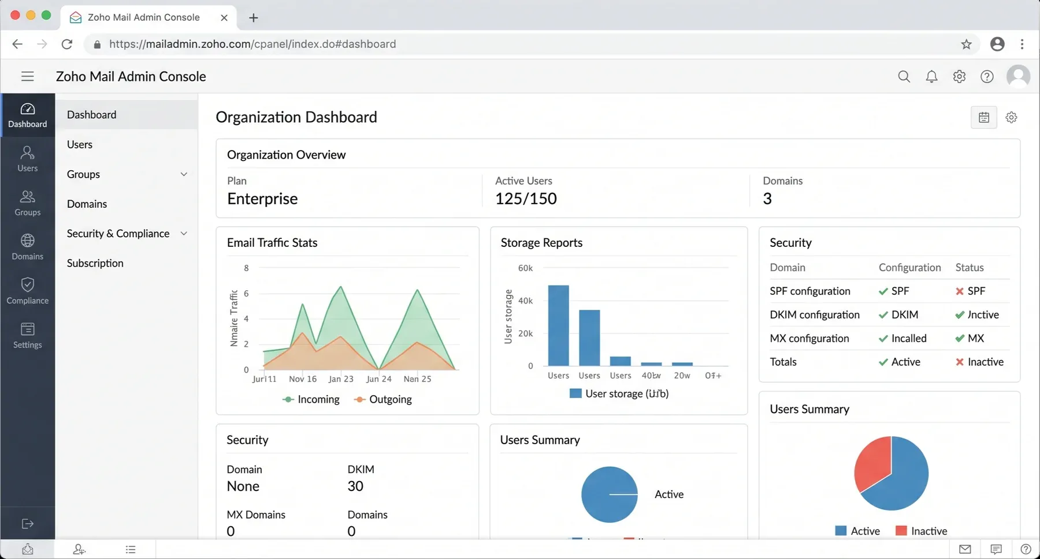This screenshot has width=1040, height=559.
Task: Open the header settings gear
Action: (x=959, y=76)
